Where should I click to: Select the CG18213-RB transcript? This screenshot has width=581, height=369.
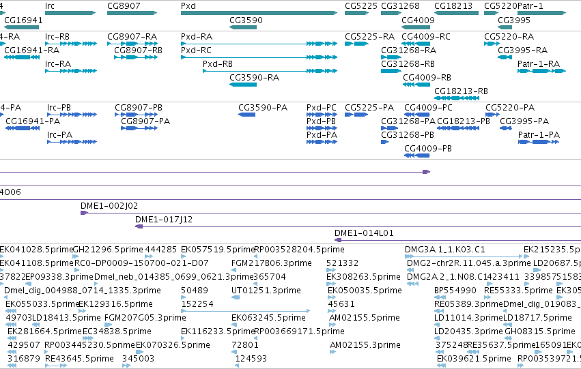(x=457, y=98)
